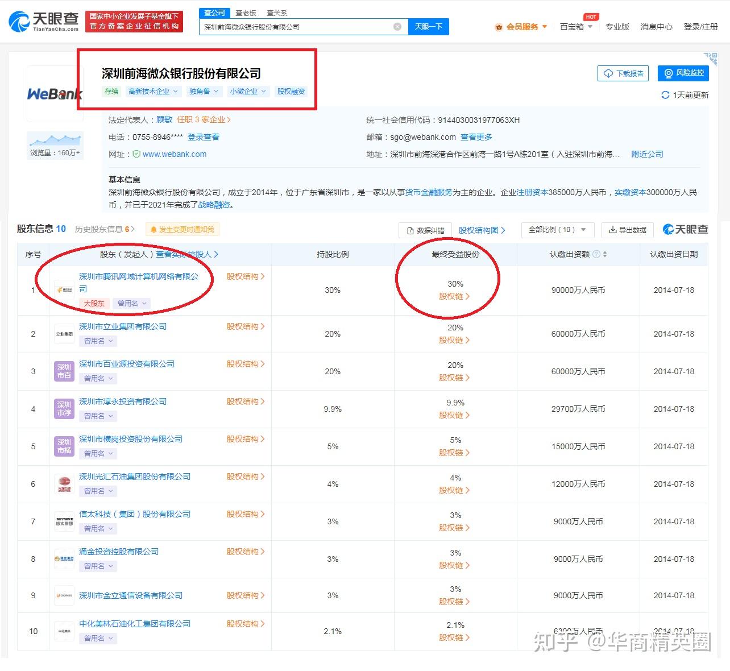Open the www.webank.com website link
This screenshot has height=671, width=730.
click(175, 154)
